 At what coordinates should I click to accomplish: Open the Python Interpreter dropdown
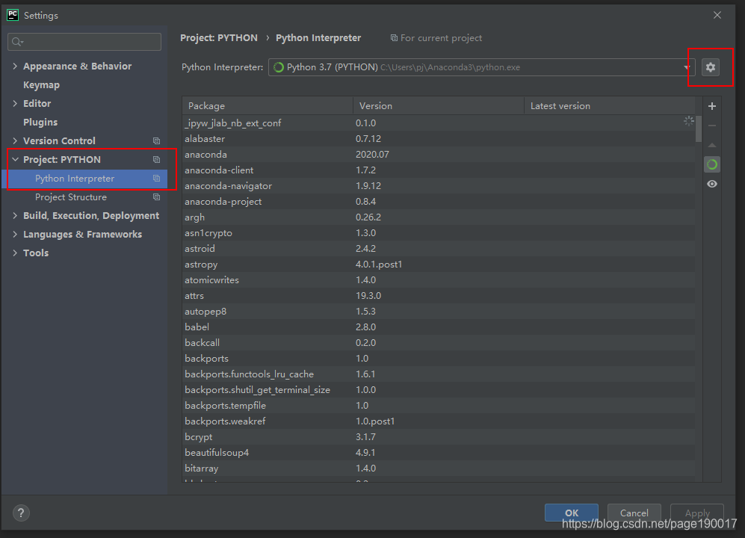pos(481,67)
